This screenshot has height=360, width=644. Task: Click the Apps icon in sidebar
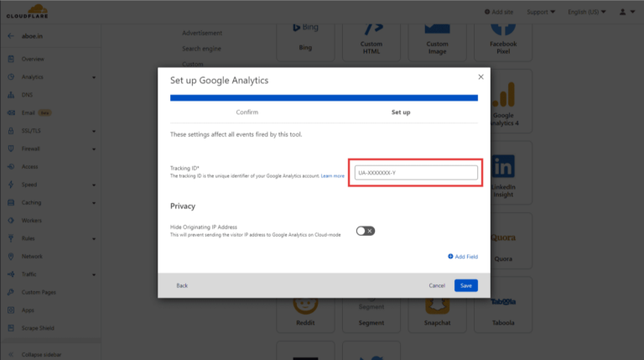(x=11, y=310)
